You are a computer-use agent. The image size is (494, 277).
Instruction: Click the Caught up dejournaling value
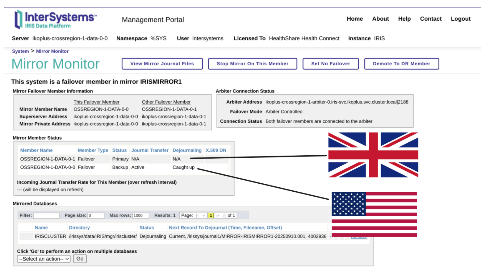(184, 167)
